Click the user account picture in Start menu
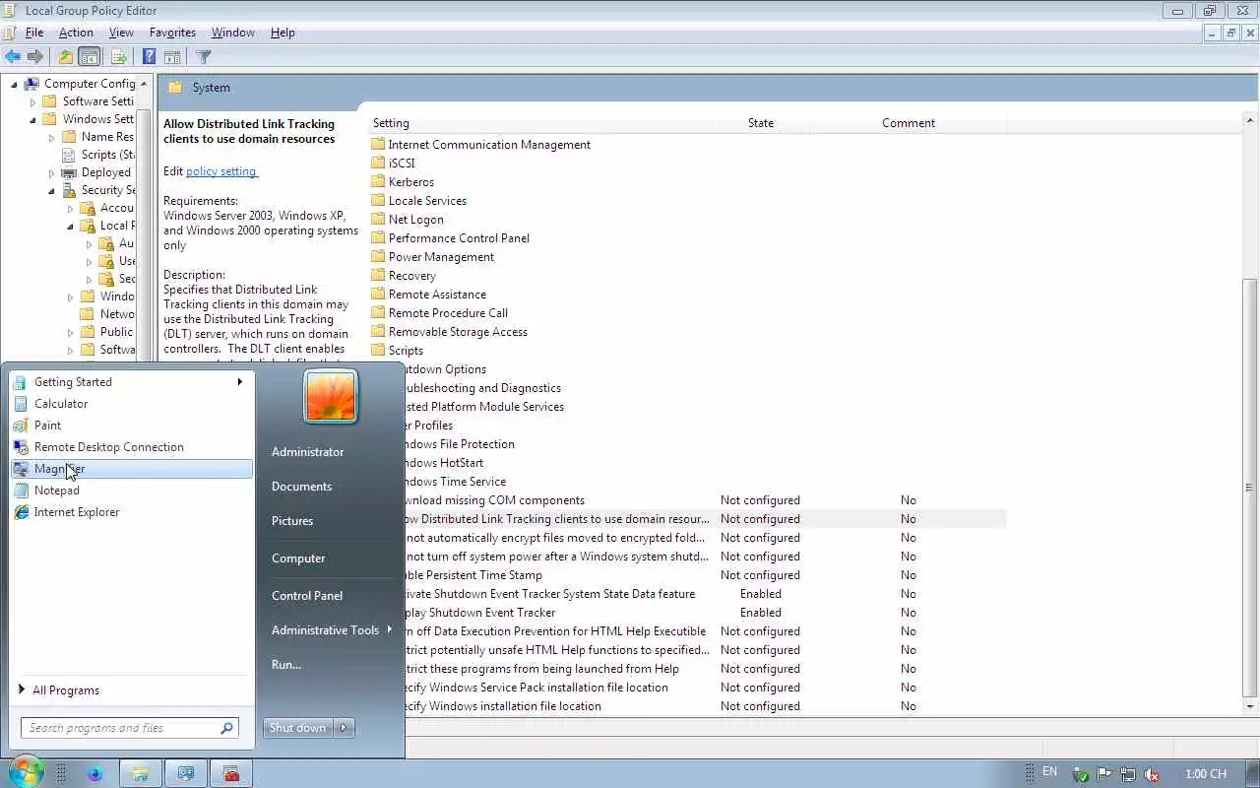 (331, 396)
